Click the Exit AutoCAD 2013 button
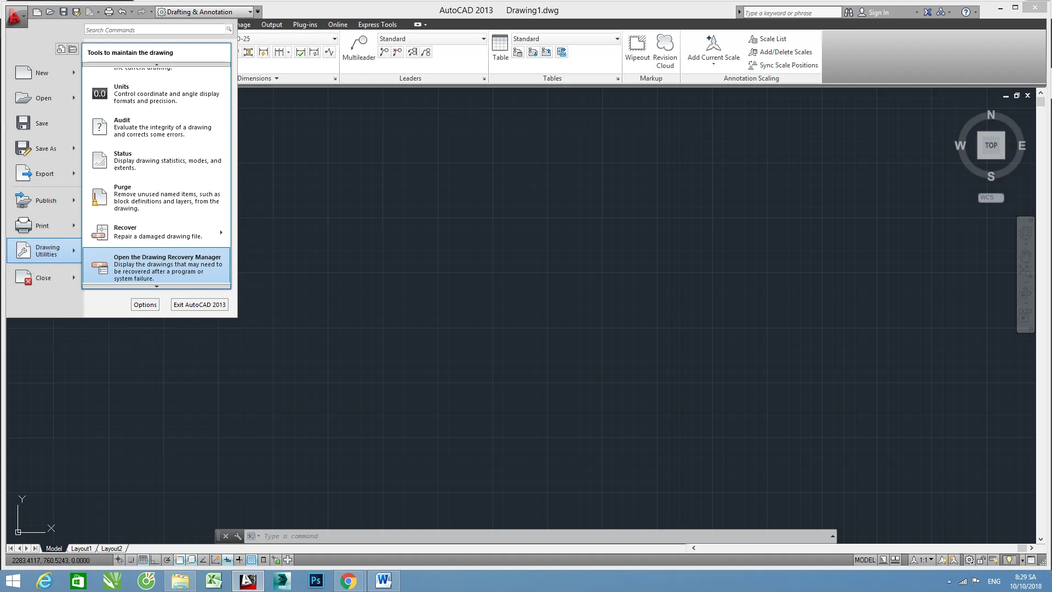The image size is (1052, 592). coord(199,304)
